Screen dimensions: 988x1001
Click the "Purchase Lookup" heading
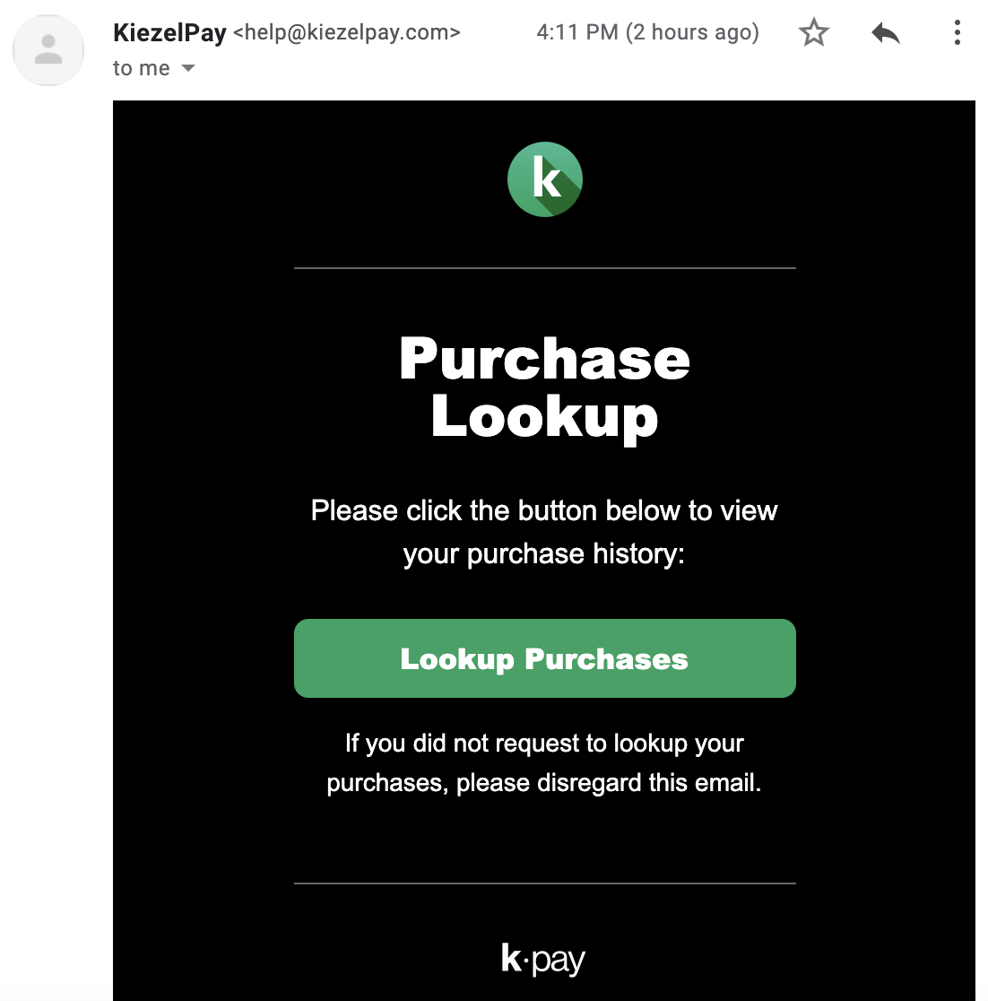click(544, 387)
